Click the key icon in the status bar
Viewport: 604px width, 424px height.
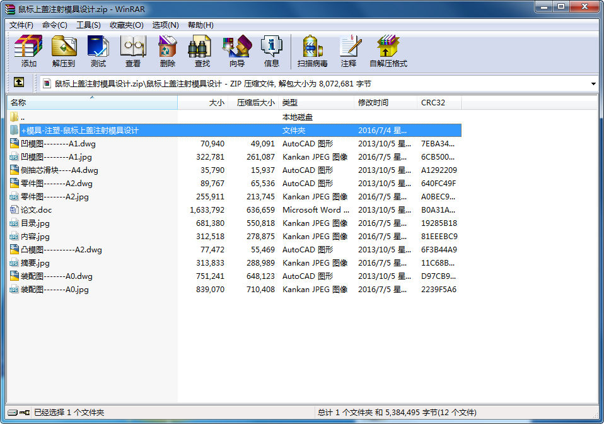[25, 413]
